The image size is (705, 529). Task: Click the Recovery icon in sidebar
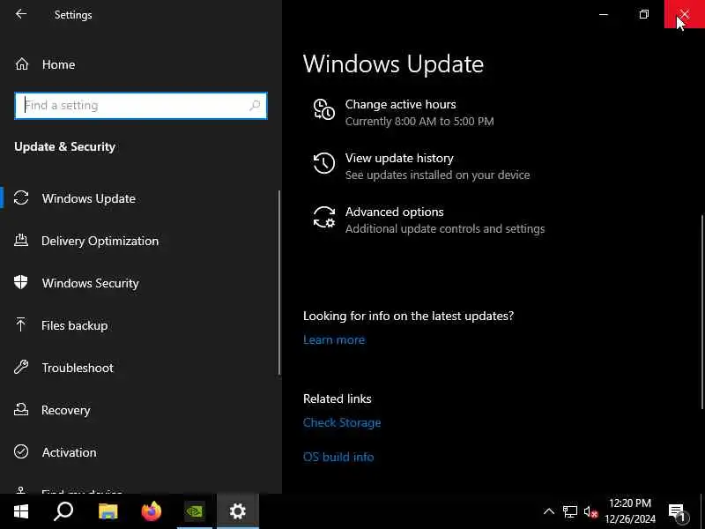click(21, 409)
